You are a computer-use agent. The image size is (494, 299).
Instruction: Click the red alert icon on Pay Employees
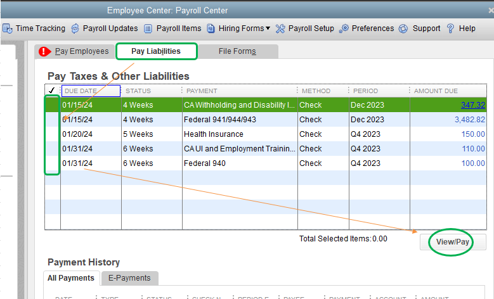click(x=45, y=51)
